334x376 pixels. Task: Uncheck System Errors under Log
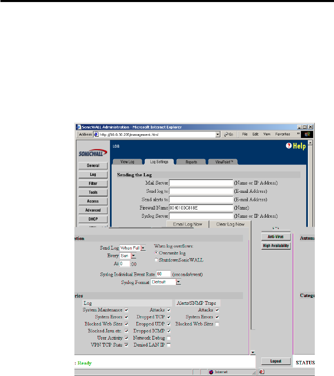pos(126,317)
